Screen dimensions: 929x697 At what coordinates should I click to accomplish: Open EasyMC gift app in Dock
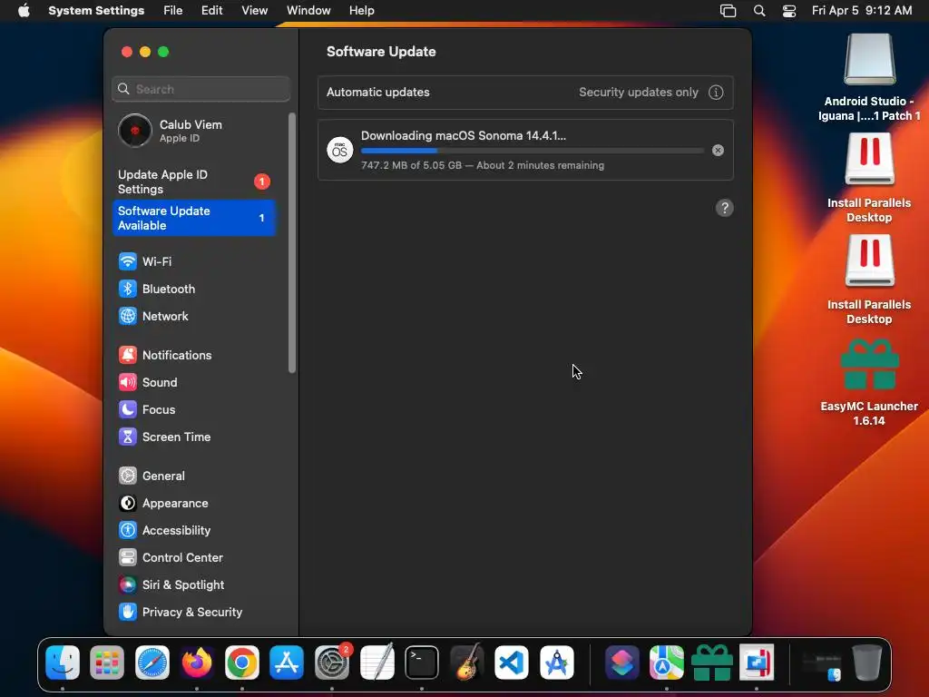(711, 662)
